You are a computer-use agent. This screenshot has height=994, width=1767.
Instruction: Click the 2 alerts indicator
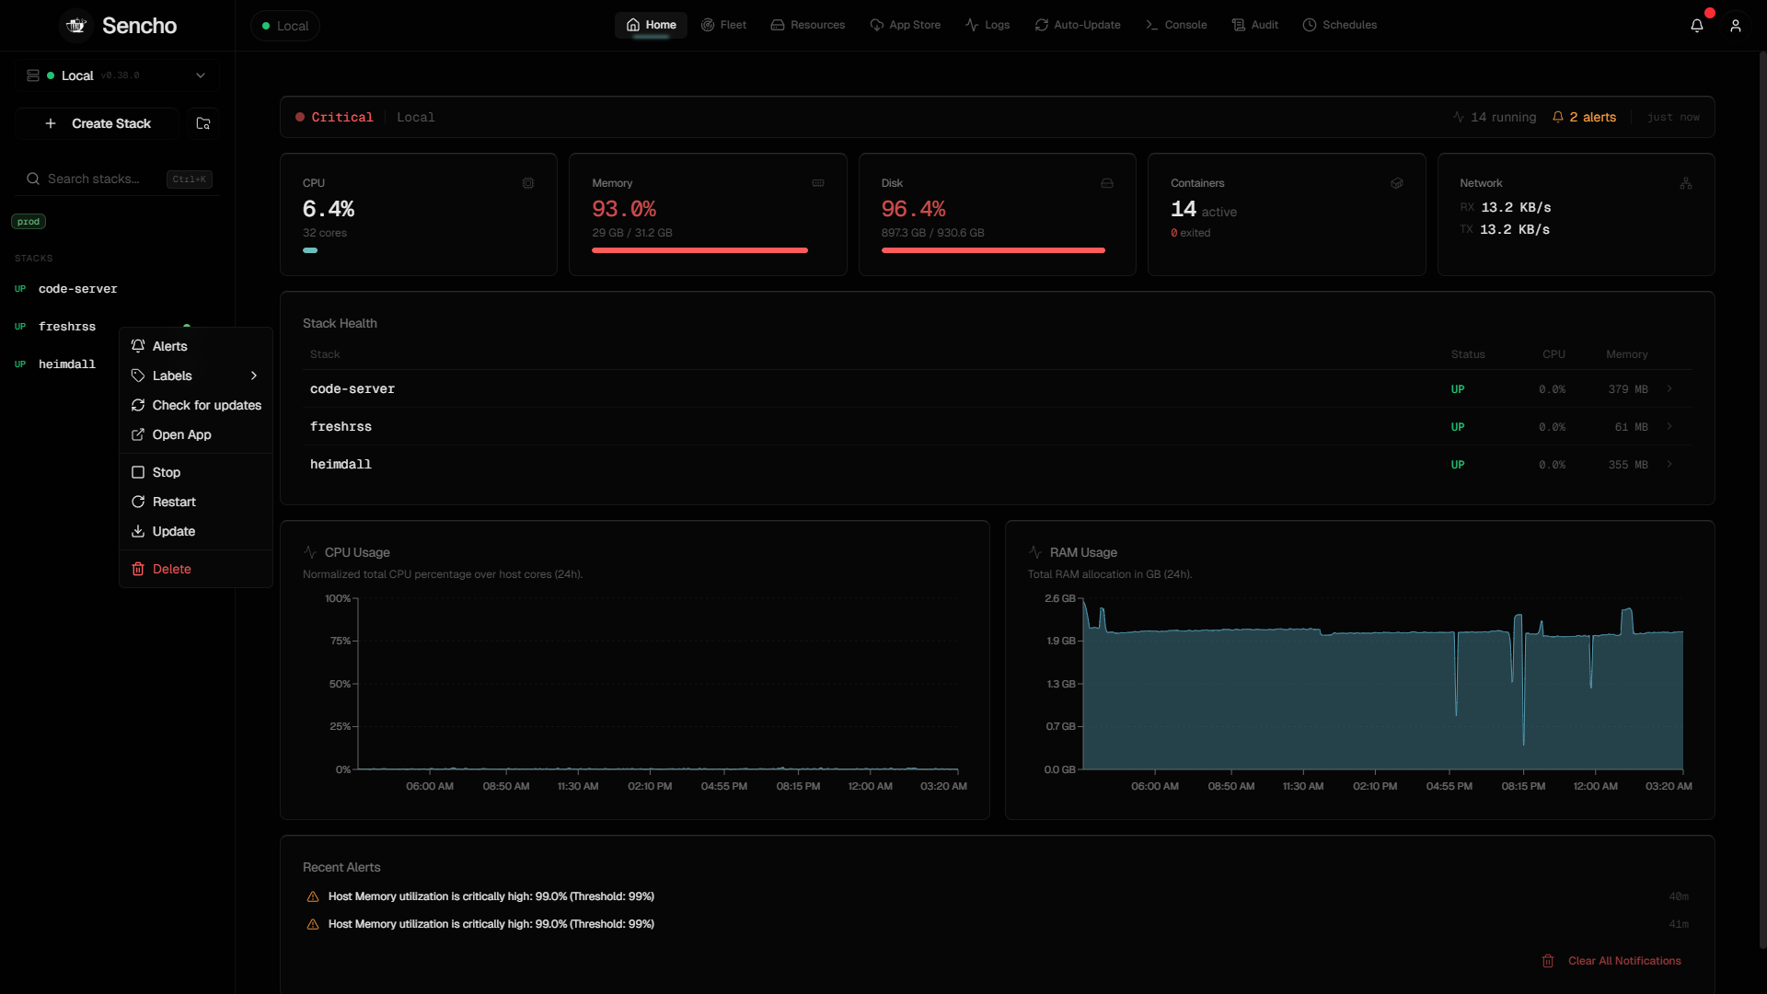1584,117
